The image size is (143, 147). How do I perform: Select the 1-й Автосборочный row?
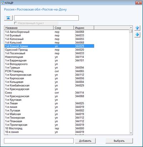tap(49, 32)
